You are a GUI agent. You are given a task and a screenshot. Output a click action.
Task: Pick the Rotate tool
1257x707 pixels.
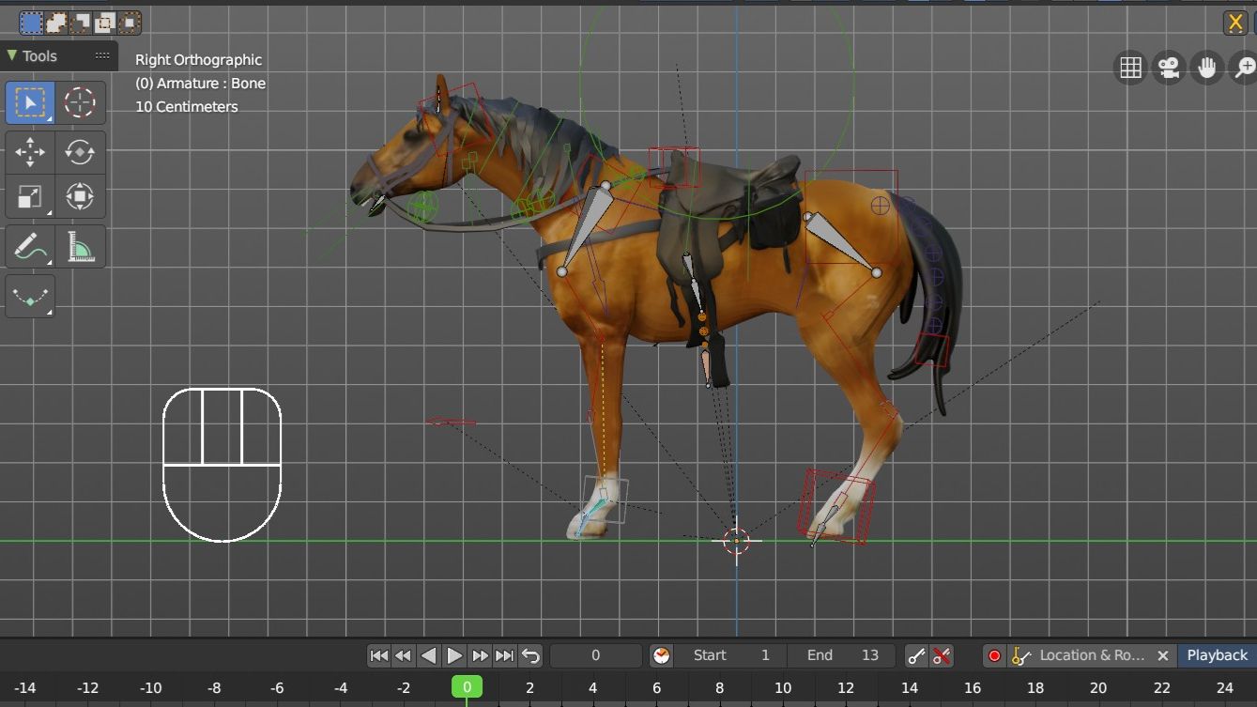80,151
